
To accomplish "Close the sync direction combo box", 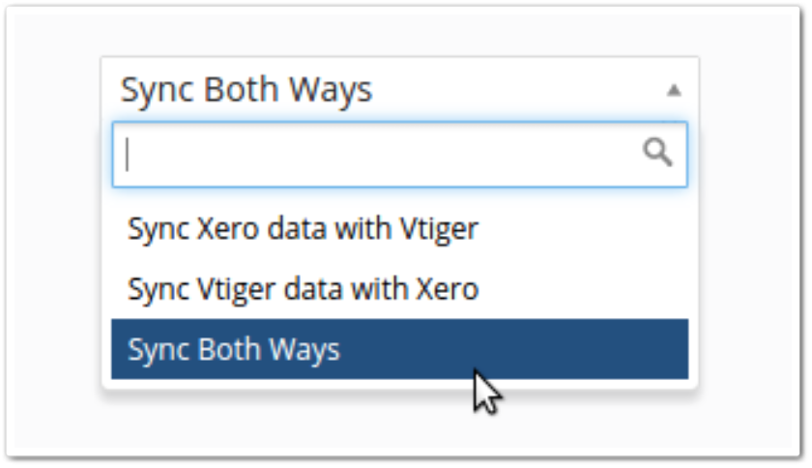I will point(674,90).
